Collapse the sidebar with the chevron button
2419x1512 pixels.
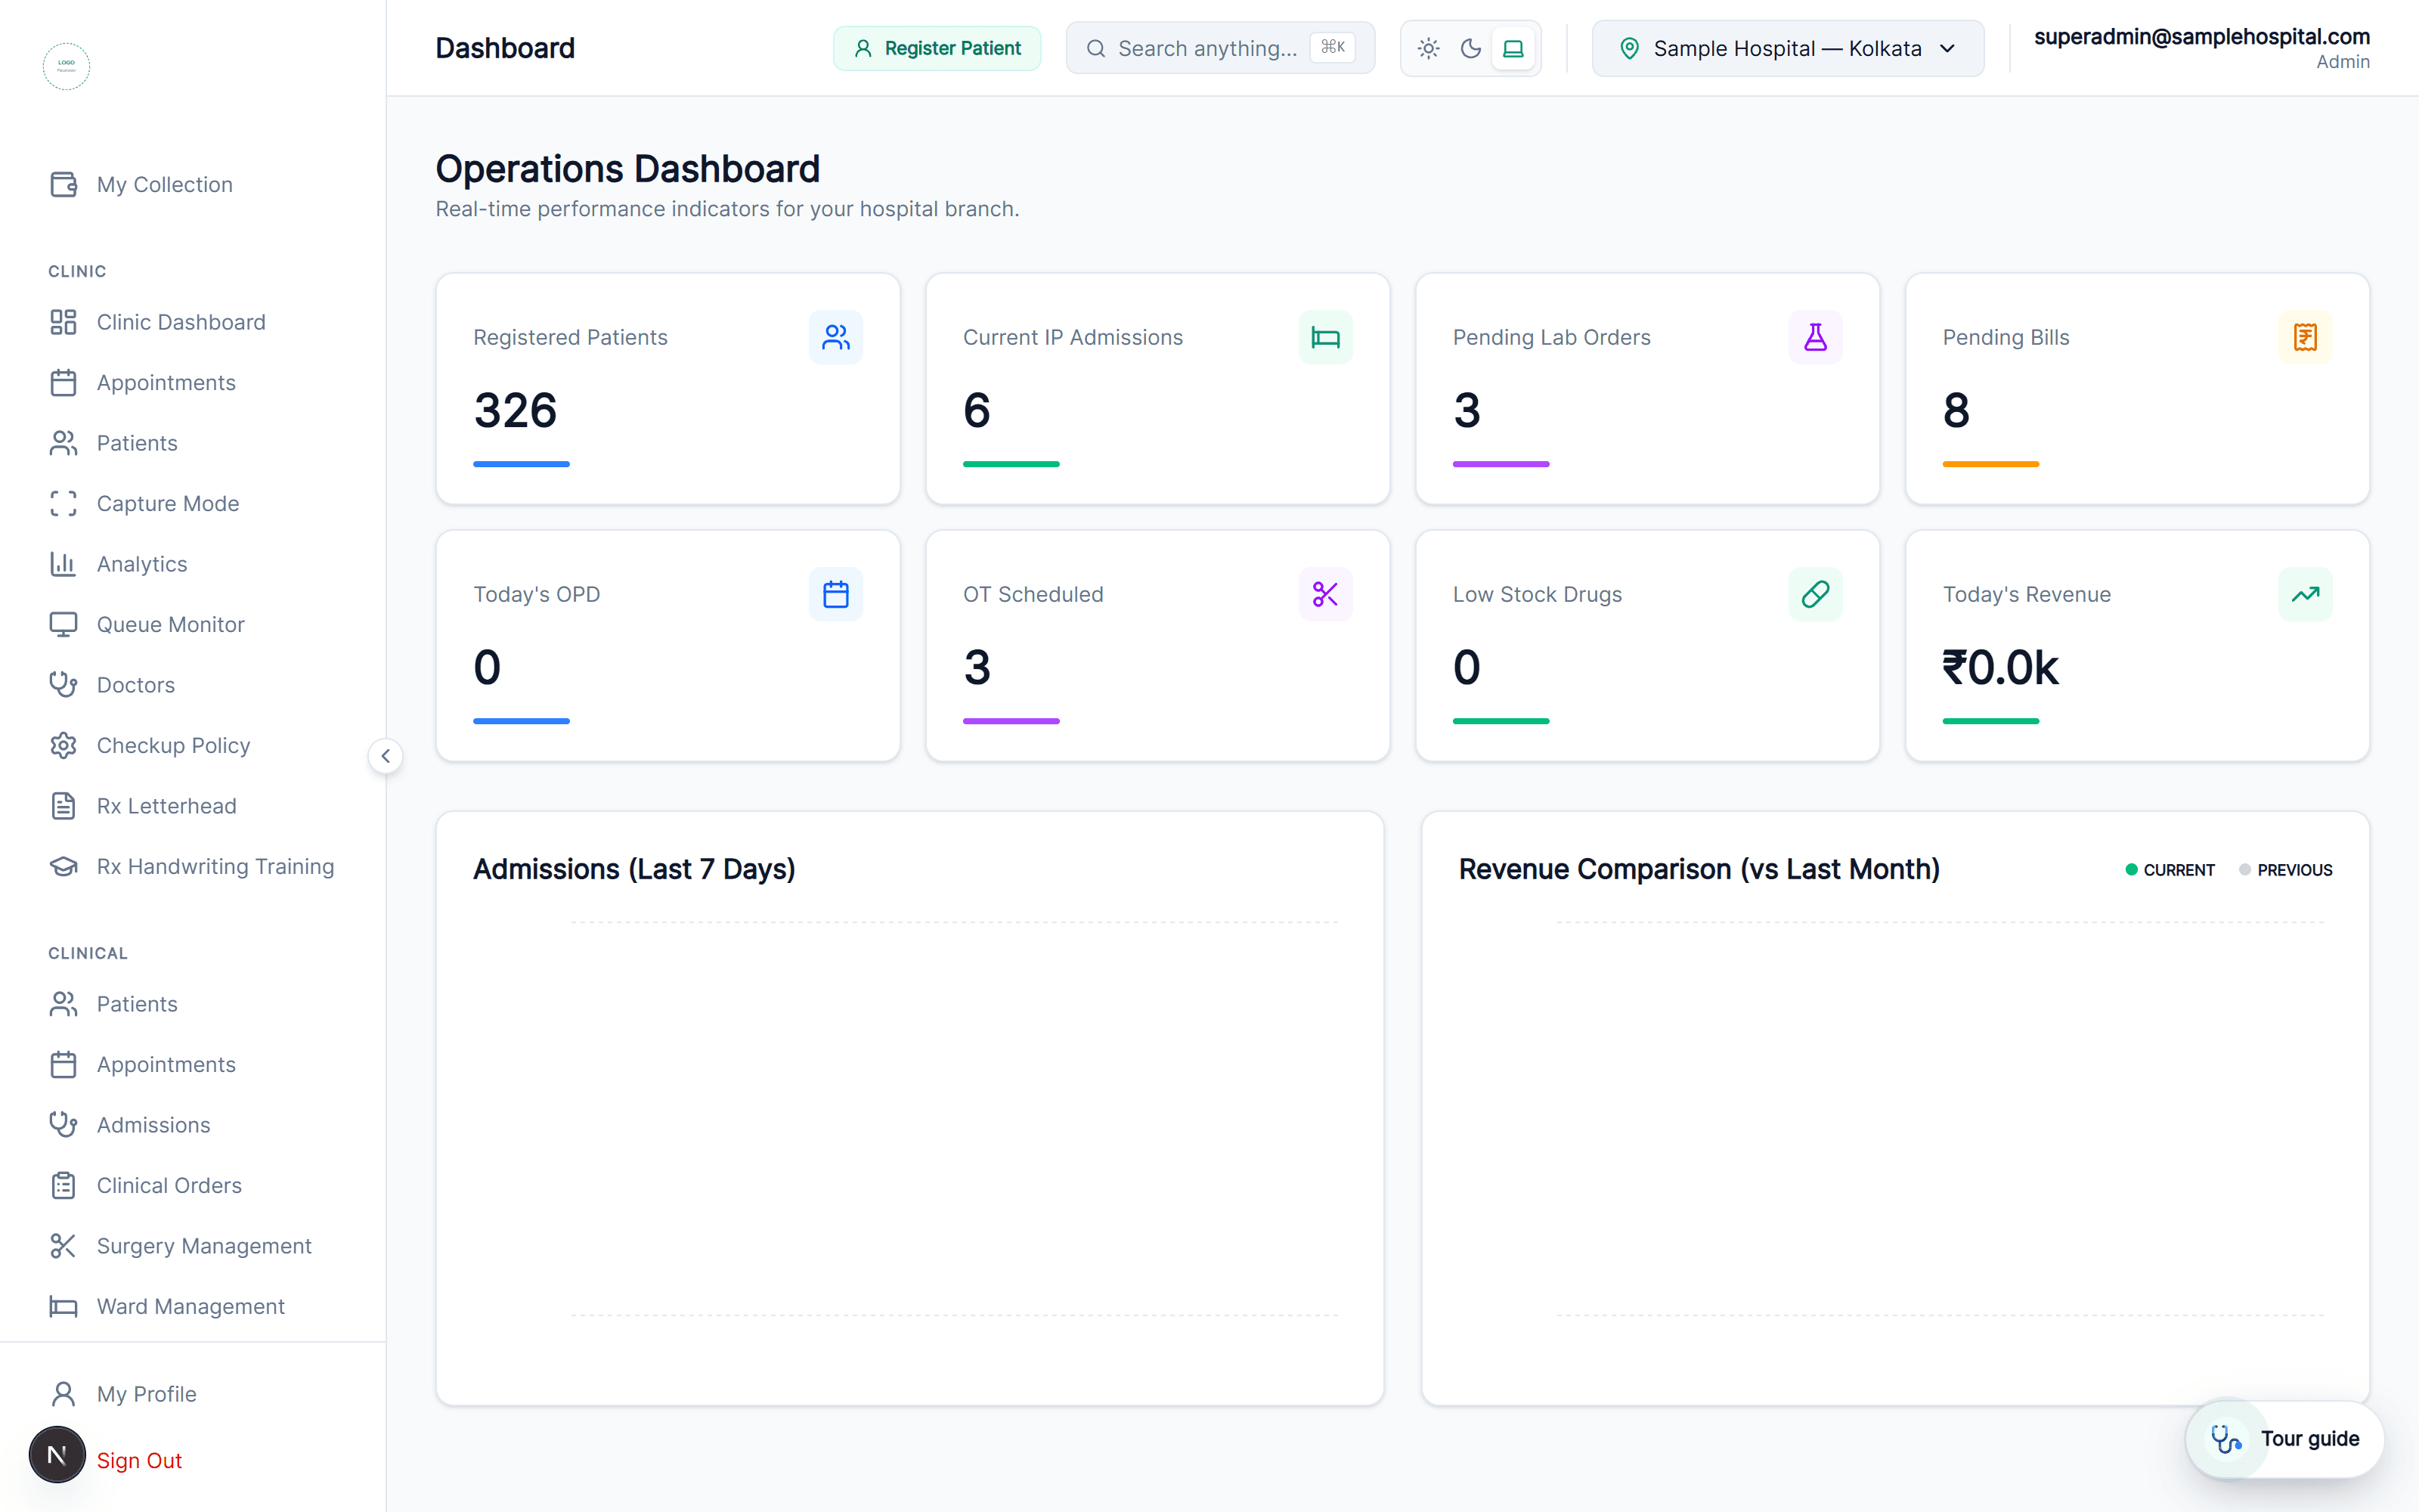point(386,756)
